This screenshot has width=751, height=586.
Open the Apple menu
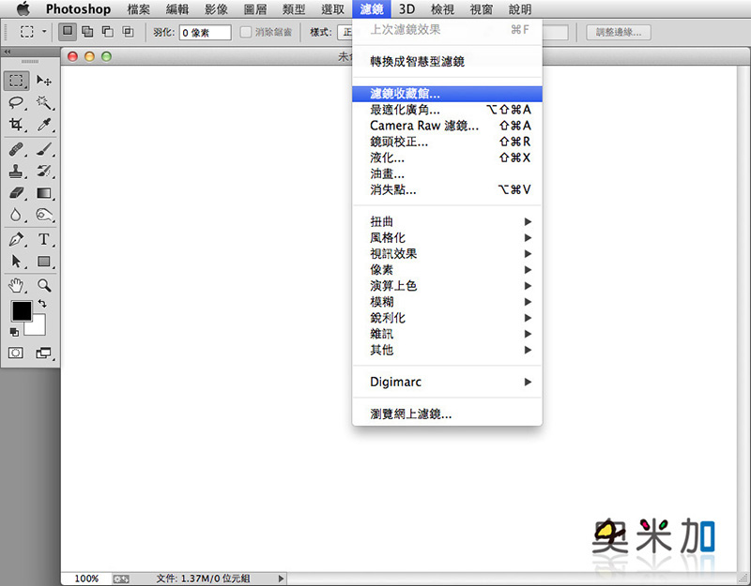pos(23,8)
